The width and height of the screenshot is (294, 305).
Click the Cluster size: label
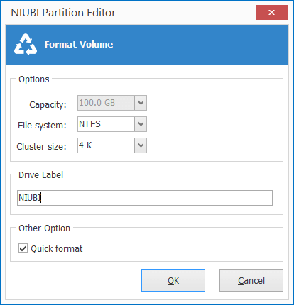point(41,147)
